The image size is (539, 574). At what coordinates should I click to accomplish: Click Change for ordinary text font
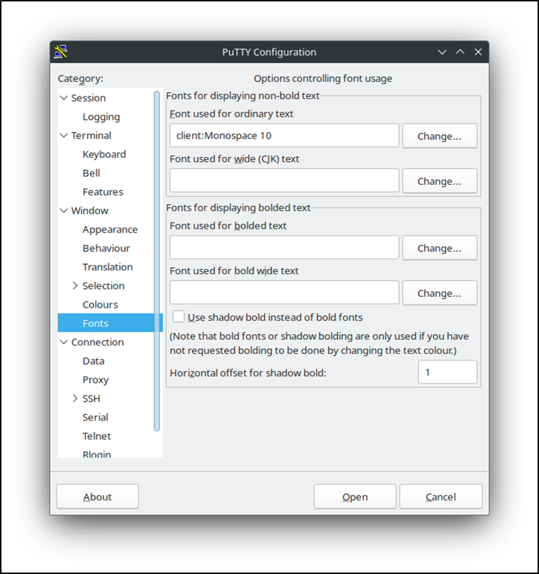point(440,136)
